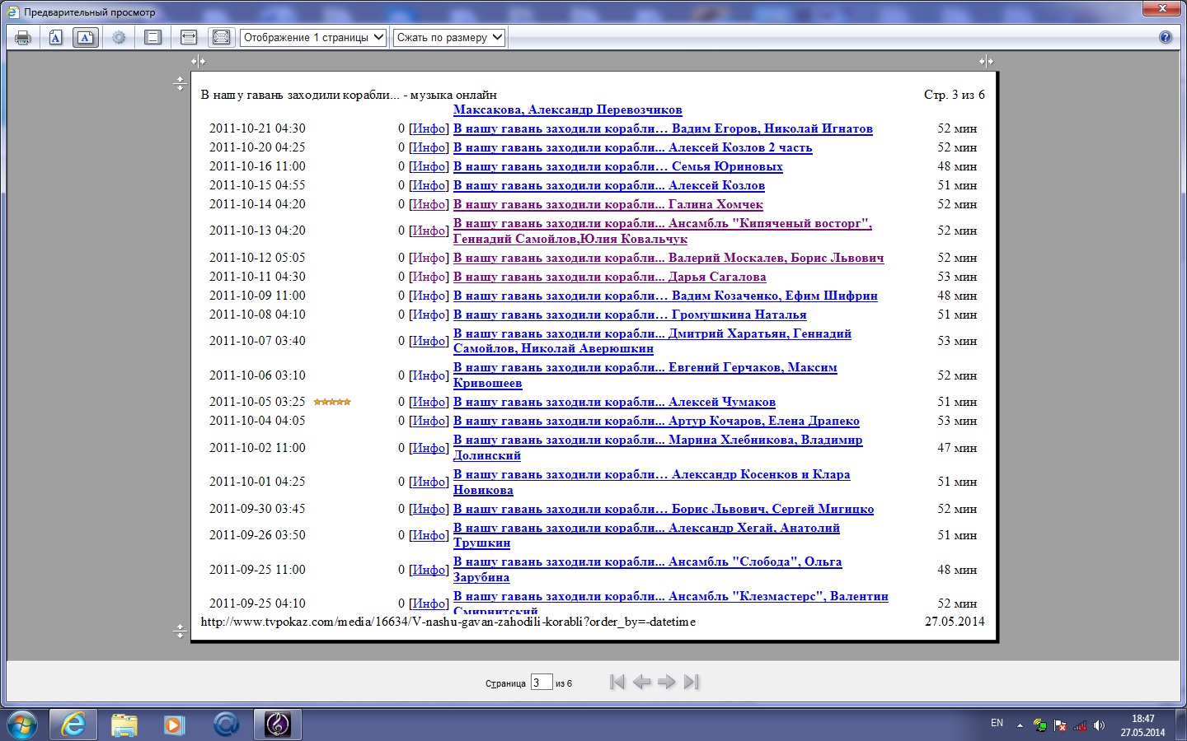Switch to portrait orientation
The image size is (1187, 741).
pos(55,37)
